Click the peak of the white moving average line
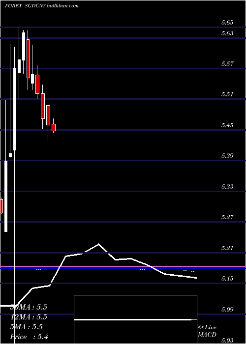This screenshot has width=246, height=344. [x=98, y=244]
